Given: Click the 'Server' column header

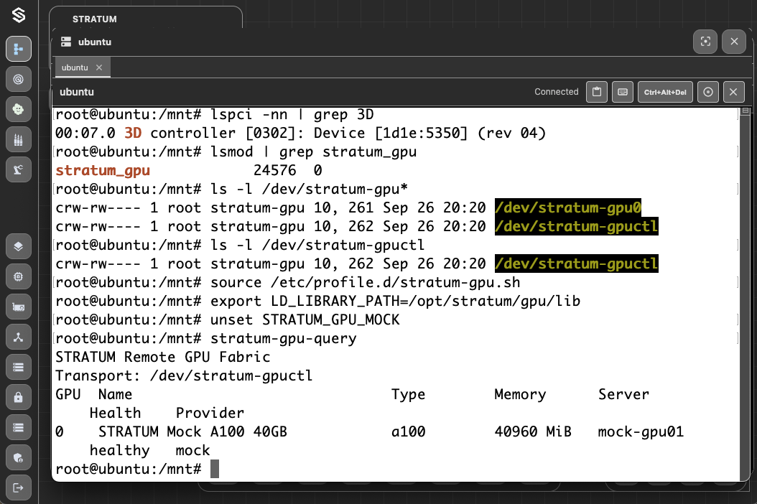Looking at the screenshot, I should tap(623, 395).
